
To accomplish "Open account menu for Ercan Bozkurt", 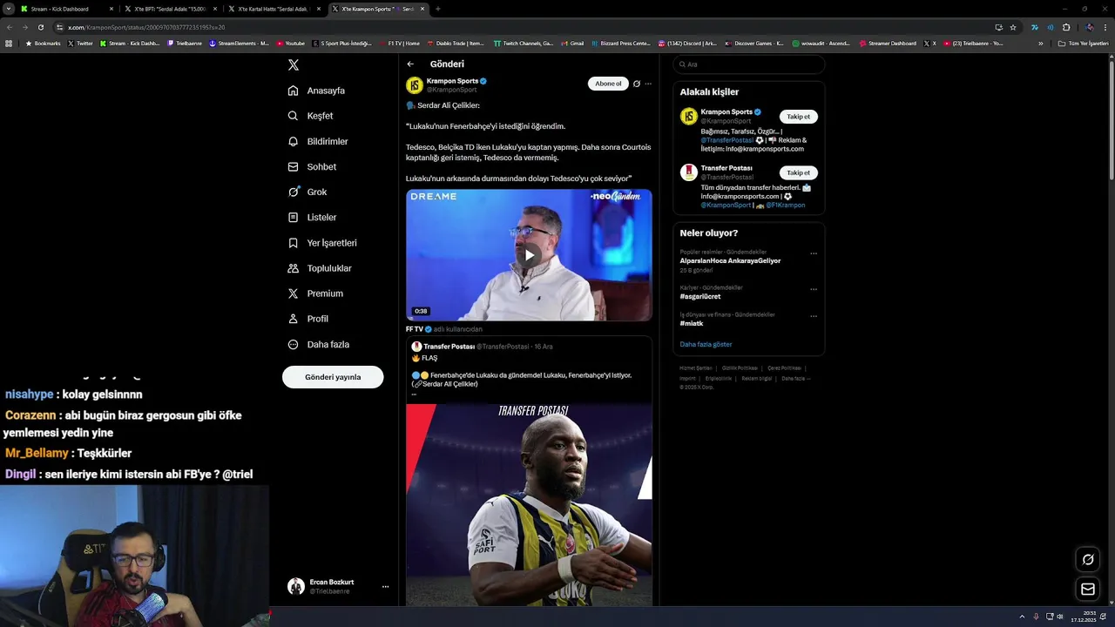I will [x=338, y=587].
